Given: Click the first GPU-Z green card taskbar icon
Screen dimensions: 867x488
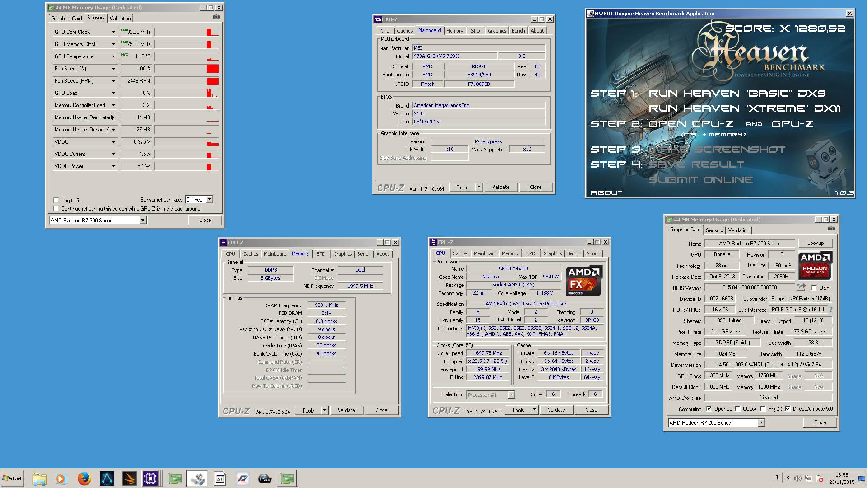Looking at the screenshot, I should (175, 479).
